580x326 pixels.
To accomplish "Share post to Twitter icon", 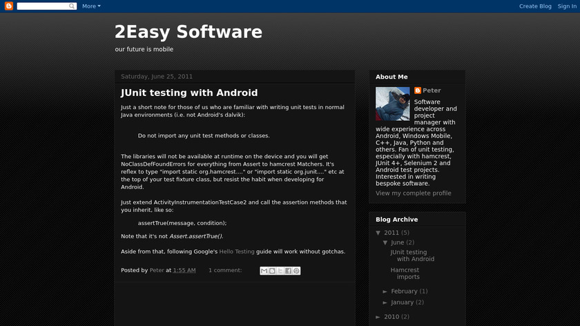I will (x=280, y=271).
